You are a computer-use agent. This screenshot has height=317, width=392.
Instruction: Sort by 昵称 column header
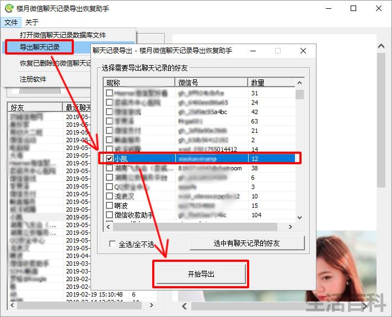(139, 82)
